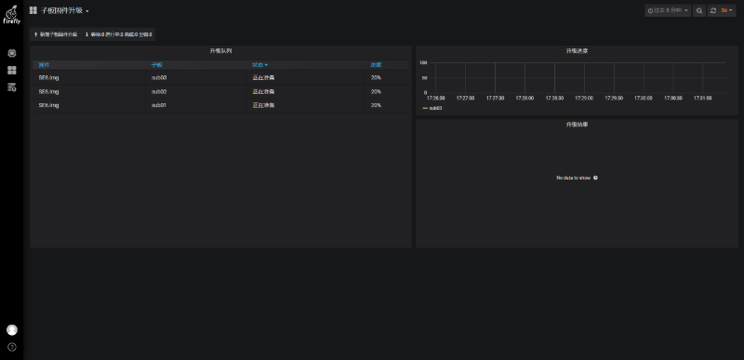Open the dashboards grid icon in the sidebar
Screen dimensions: 744x360
click(x=12, y=70)
